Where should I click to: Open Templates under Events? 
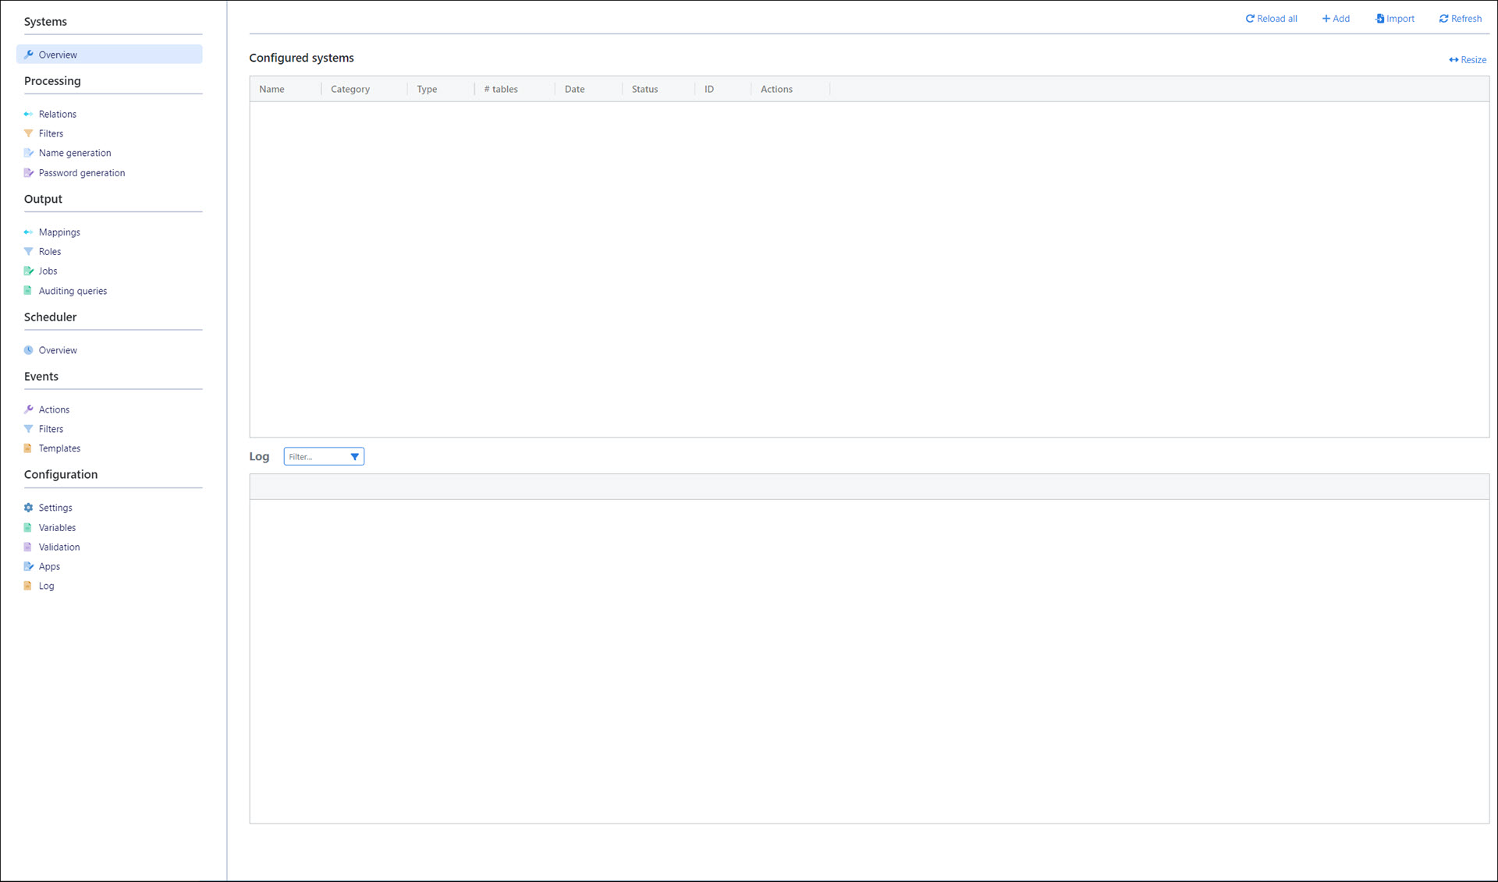59,448
